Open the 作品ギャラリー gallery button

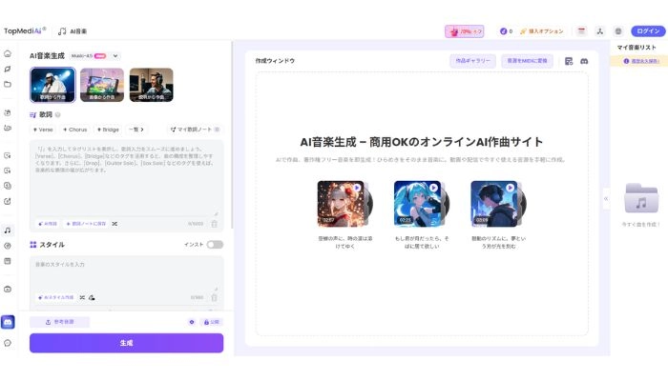[473, 60]
